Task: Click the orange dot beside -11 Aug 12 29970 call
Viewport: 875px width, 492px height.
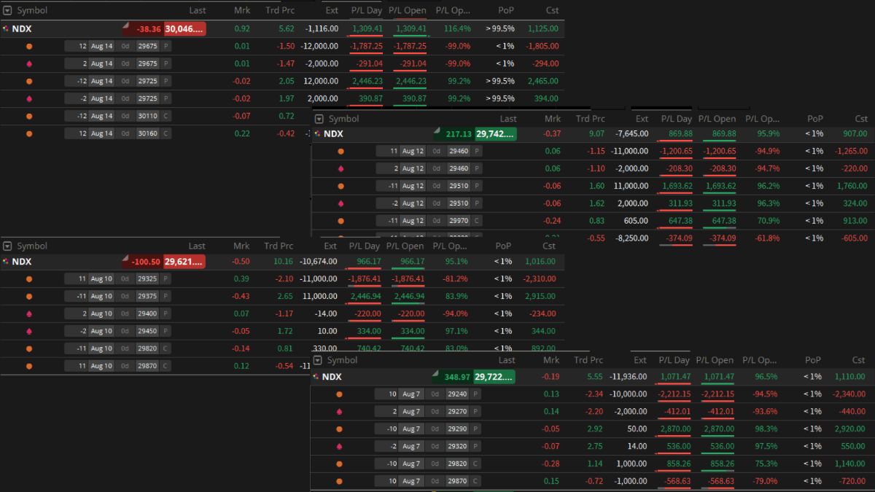Action: (341, 221)
